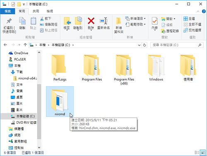207x156 pixels.
Task: Open the Quick Access Toolbar customize dropdown
Action: (x=24, y=5)
